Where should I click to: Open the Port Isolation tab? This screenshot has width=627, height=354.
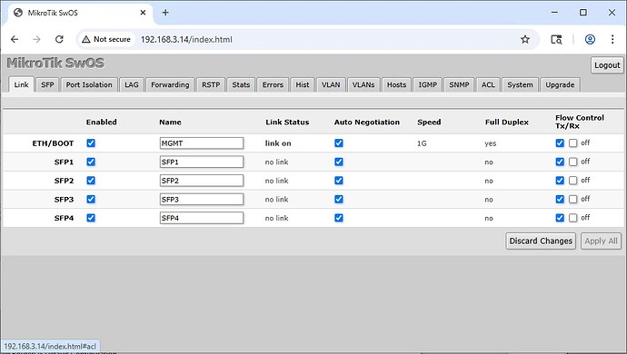click(x=89, y=84)
